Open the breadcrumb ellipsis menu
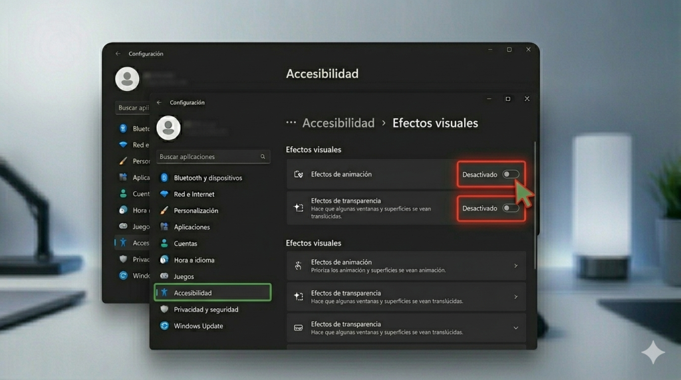This screenshot has height=380, width=681. point(291,123)
